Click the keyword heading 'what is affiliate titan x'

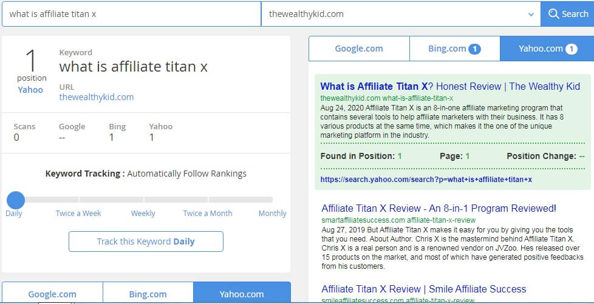coord(134,67)
